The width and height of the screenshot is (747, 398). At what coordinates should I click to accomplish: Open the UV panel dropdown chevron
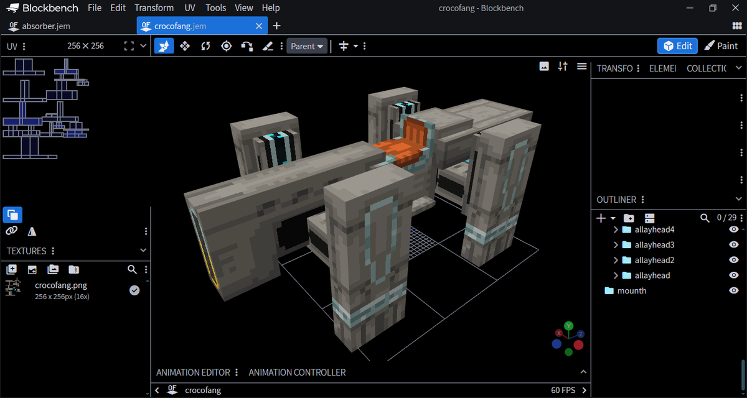[x=143, y=46]
